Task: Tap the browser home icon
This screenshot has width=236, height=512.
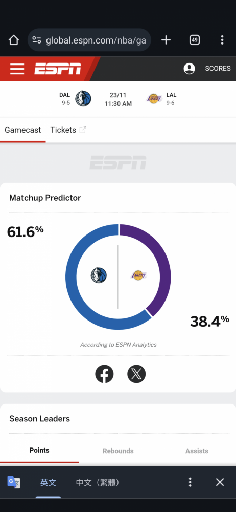Action: (13, 40)
